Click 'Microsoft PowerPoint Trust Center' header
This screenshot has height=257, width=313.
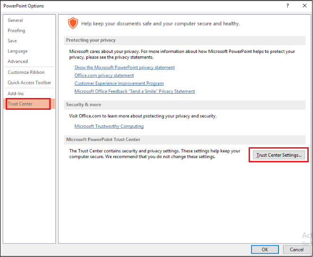[x=185, y=140]
